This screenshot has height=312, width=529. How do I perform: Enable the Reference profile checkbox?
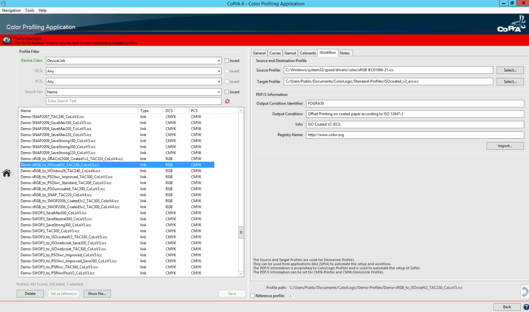253,296
